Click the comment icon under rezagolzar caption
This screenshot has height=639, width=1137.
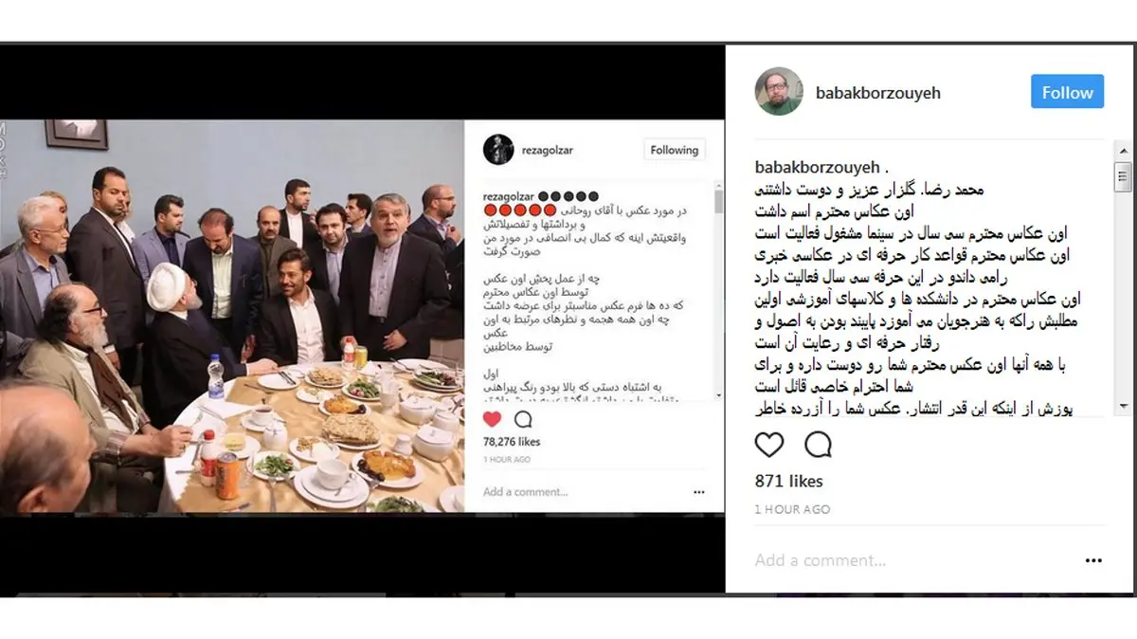(523, 419)
